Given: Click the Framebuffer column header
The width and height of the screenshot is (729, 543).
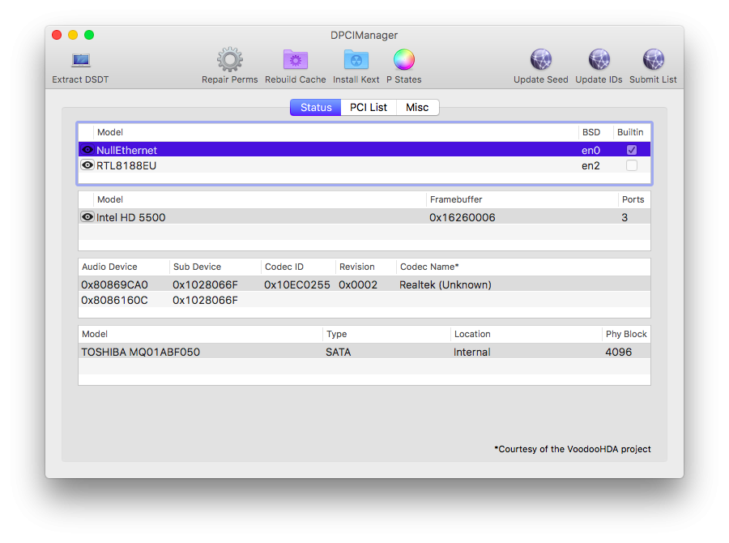Looking at the screenshot, I should (x=522, y=199).
